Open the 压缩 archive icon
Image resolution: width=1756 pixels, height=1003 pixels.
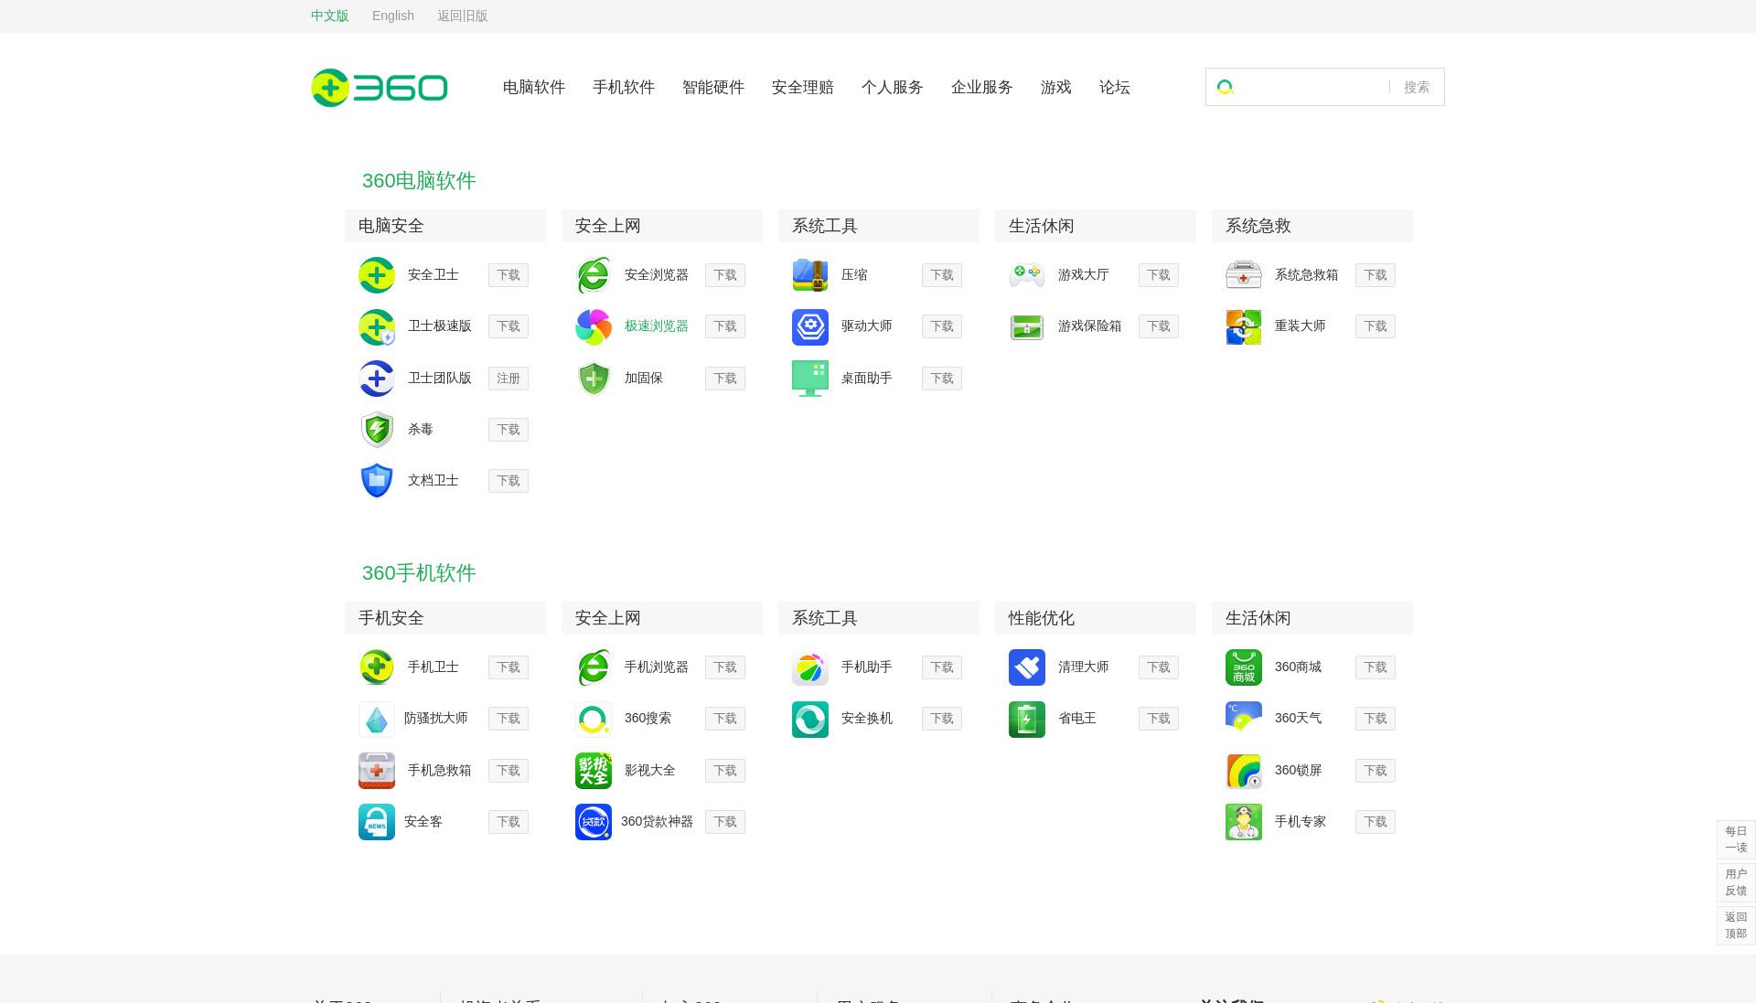pyautogui.click(x=810, y=275)
